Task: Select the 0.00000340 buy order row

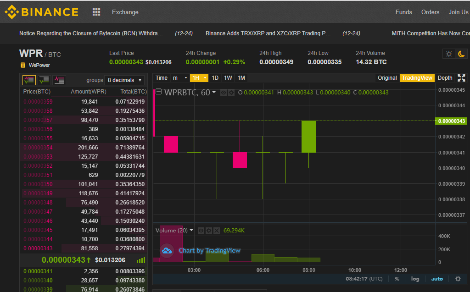Action: (84, 281)
